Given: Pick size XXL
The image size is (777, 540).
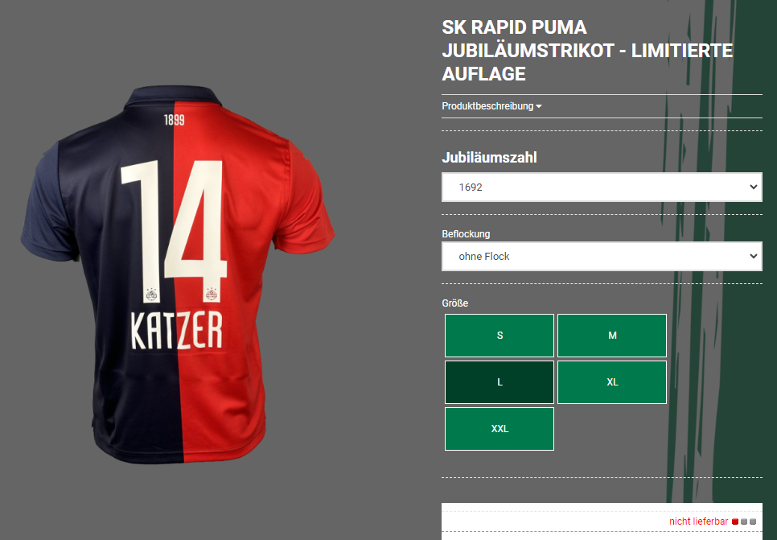Looking at the screenshot, I should coord(499,429).
